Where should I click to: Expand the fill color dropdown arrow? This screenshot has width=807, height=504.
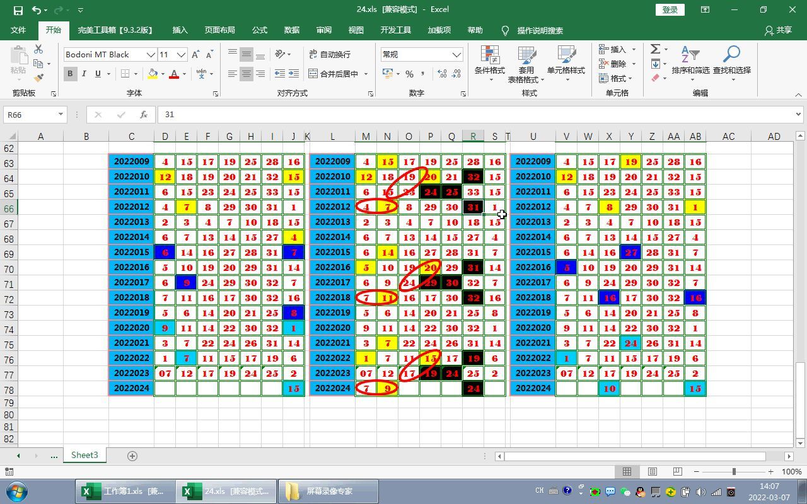[x=163, y=74]
